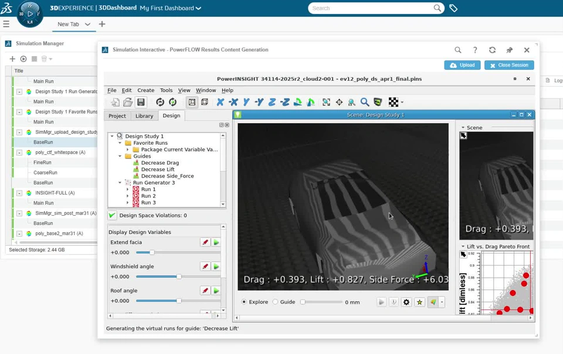563x354 pixels.
Task: Click the stop square in Simulation Manager toolbar
Action: [34, 59]
